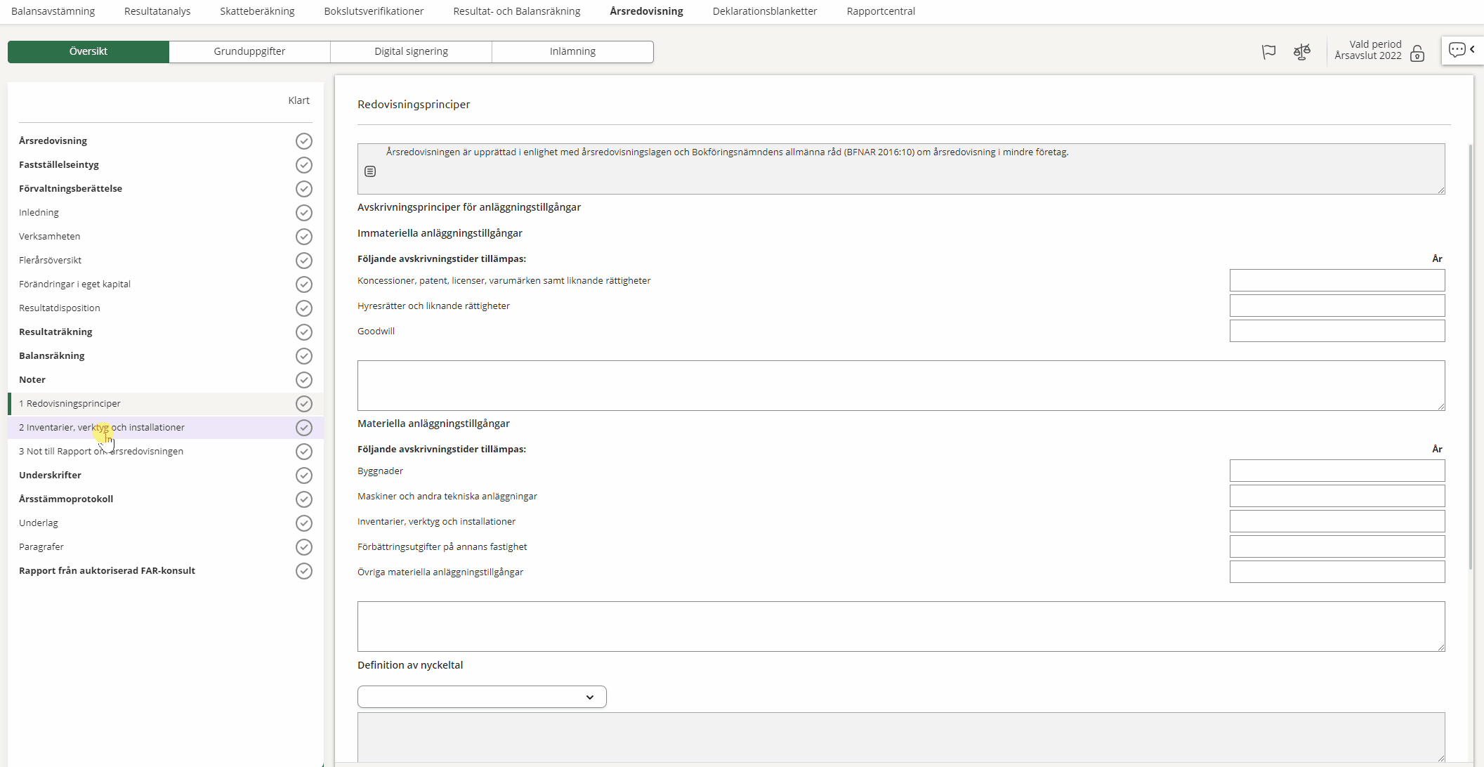Click the flag icon in the top toolbar
1484x767 pixels.
(1268, 52)
